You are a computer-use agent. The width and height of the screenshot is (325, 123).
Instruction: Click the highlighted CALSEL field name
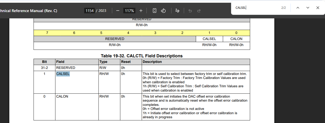pos(63,74)
